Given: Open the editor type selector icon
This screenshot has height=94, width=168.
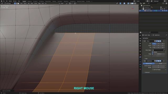Looking at the screenshot, I should point(2,3).
